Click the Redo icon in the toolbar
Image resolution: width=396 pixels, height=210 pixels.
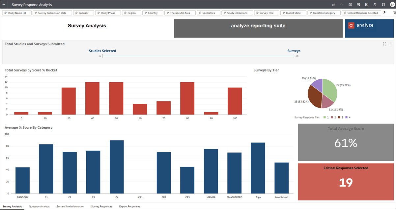click(x=342, y=4)
